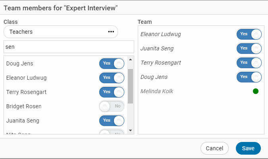Select Bridget Rosen name in class list
Image resolution: width=268 pixels, height=159 pixels.
coord(24,106)
